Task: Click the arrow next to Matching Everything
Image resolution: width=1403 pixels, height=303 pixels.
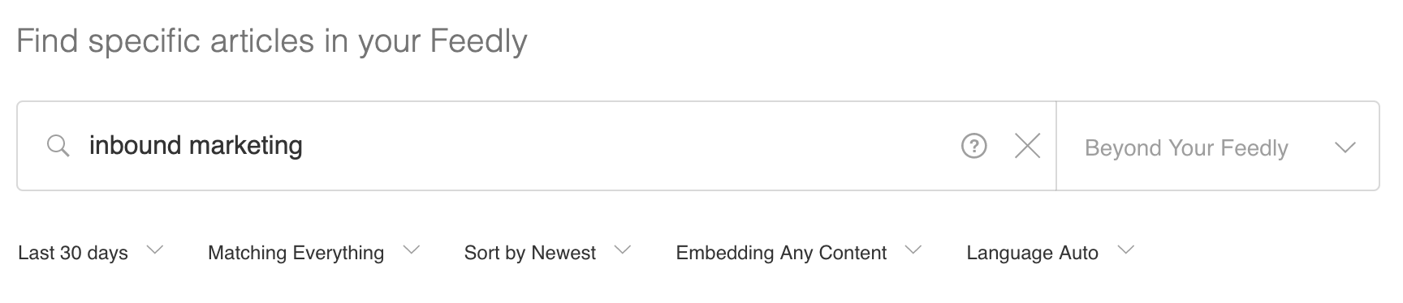Action: (412, 250)
